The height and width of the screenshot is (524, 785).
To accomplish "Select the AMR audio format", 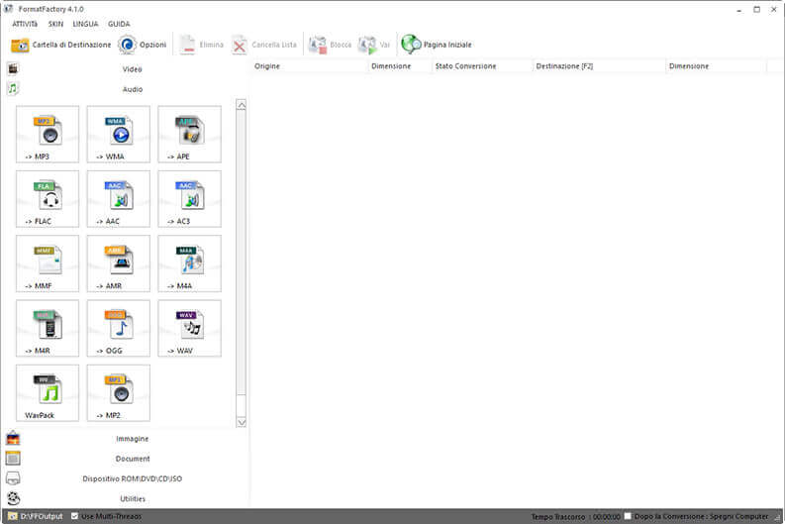I will [119, 263].
